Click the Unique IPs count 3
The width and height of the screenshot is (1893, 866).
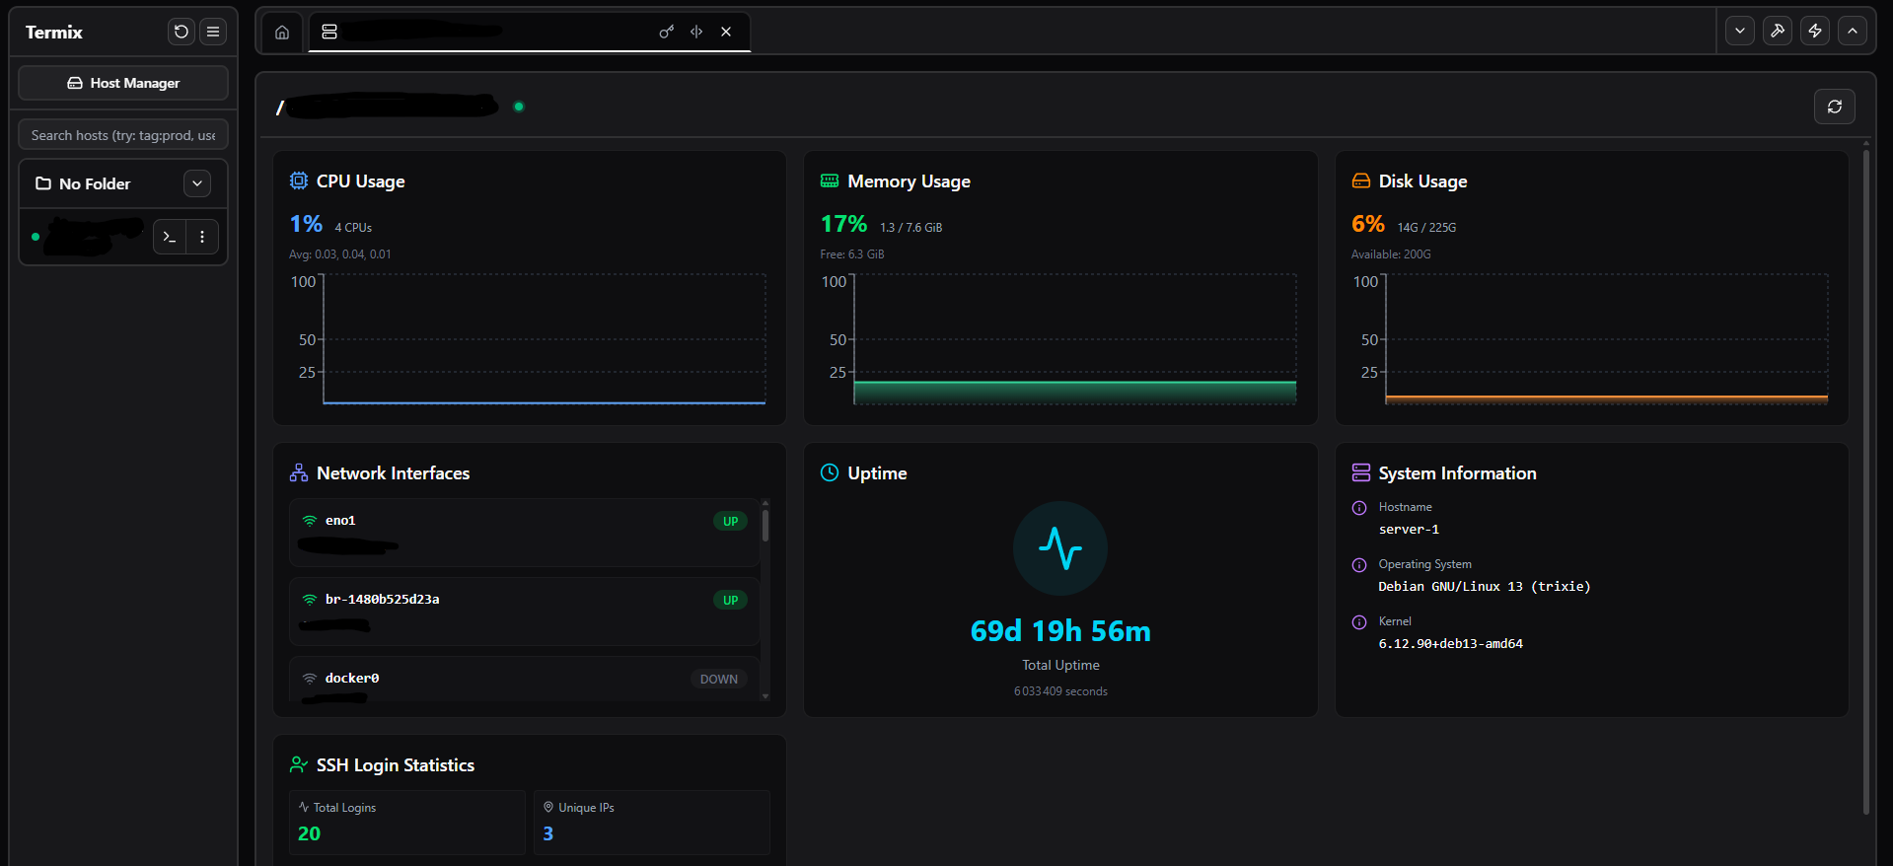(548, 833)
